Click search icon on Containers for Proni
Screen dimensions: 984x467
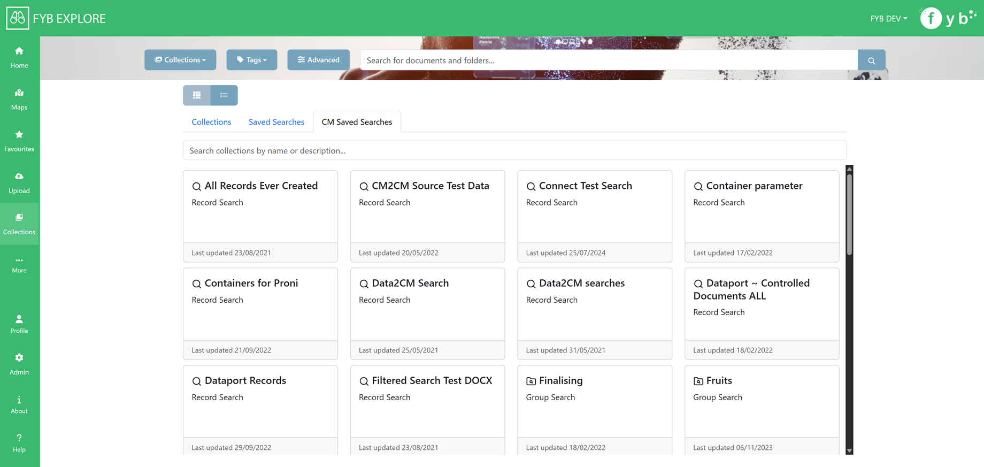[197, 284]
